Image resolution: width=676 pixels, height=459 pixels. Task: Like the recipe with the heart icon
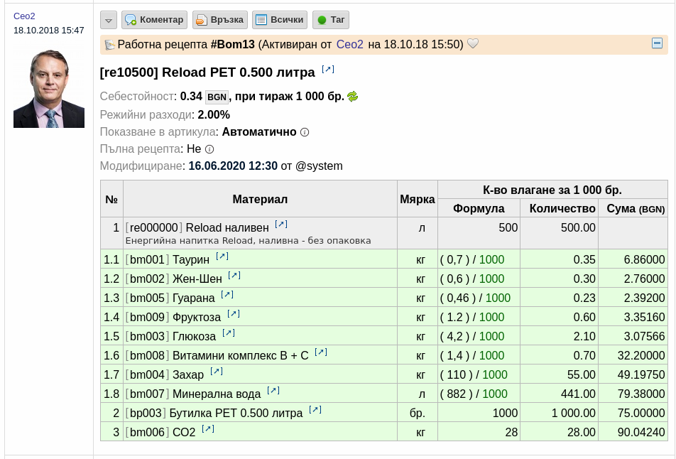point(473,43)
